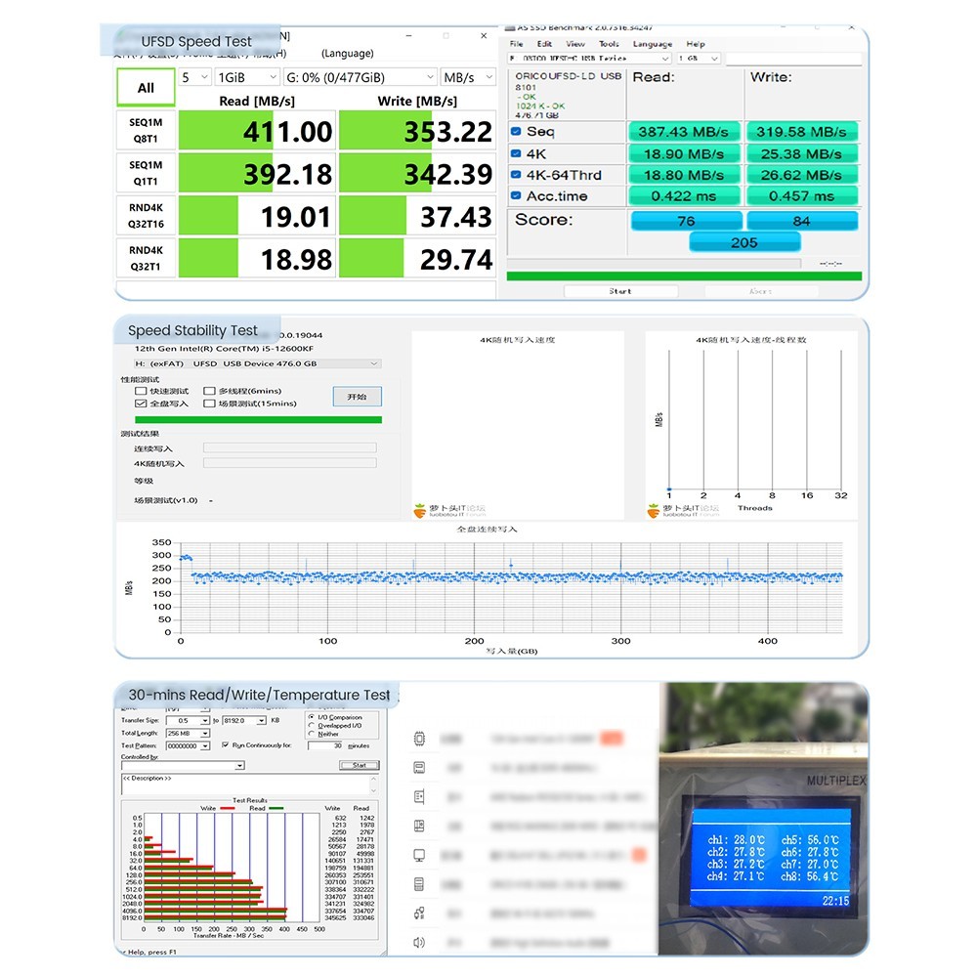The height and width of the screenshot is (977, 977).
Task: Click the green progress bar under AS SSD scores
Action: (x=684, y=276)
